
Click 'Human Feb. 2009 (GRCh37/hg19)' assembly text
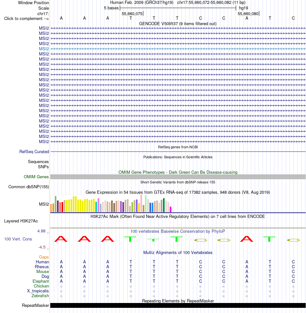(142, 3)
